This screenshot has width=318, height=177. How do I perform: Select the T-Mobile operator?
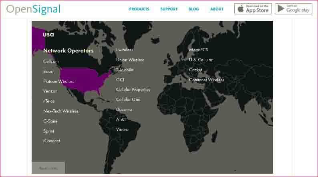point(125,70)
